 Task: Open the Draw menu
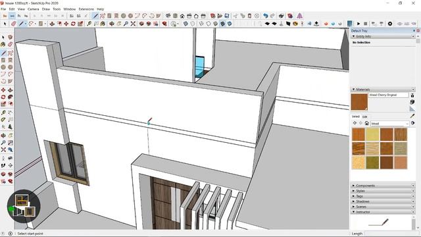tap(46, 9)
